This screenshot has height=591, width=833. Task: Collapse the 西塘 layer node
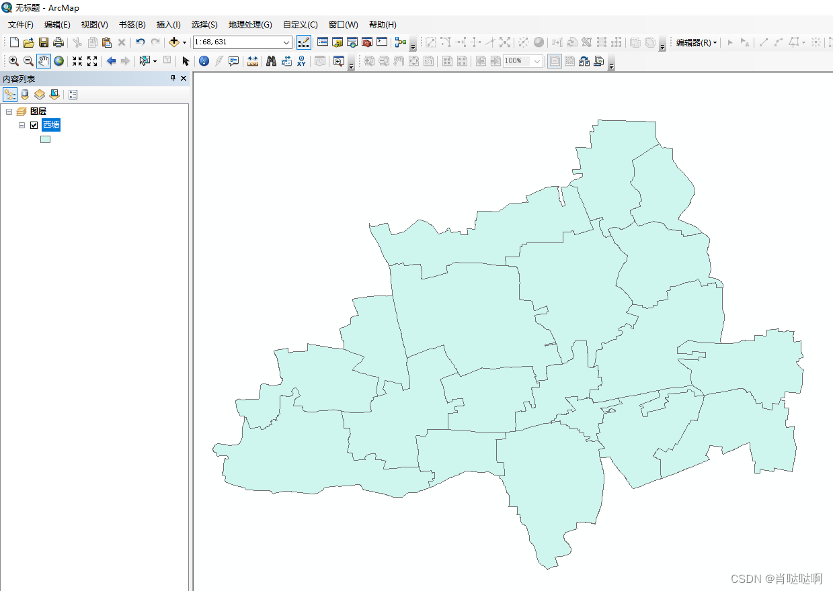(x=22, y=125)
